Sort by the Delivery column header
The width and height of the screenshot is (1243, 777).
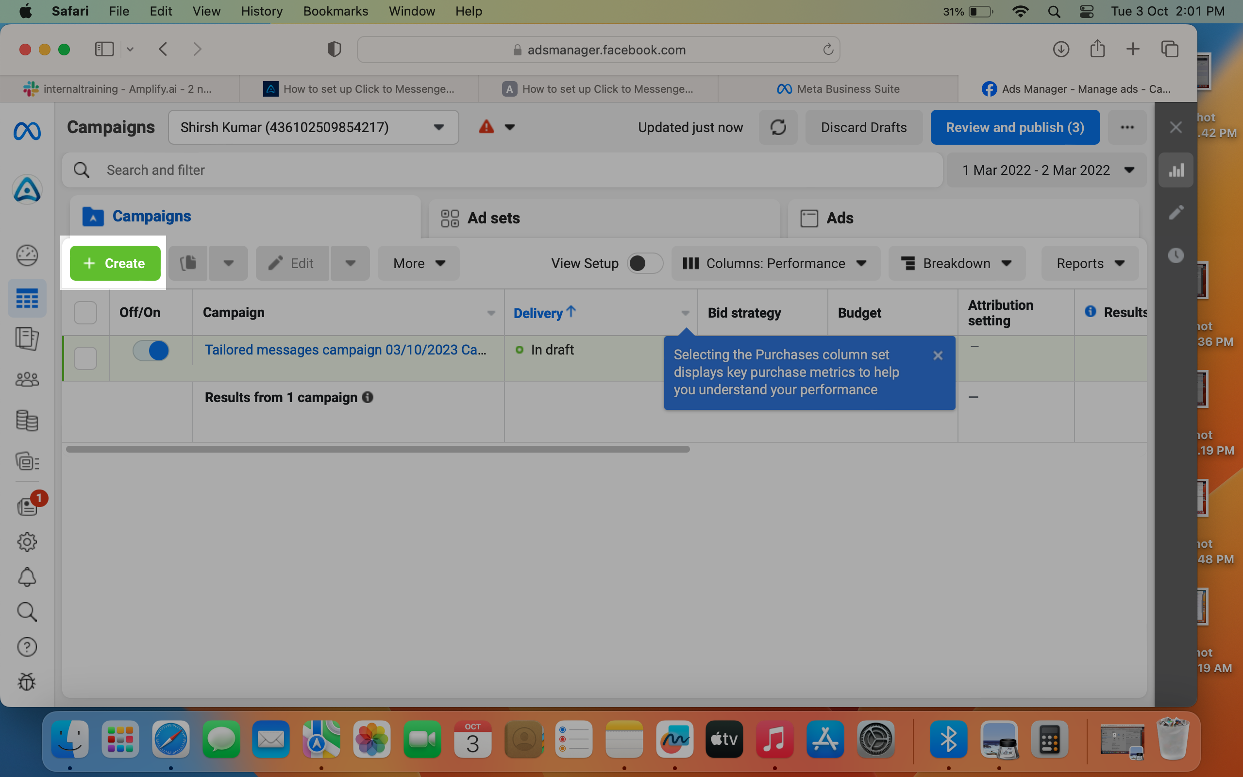tap(544, 312)
